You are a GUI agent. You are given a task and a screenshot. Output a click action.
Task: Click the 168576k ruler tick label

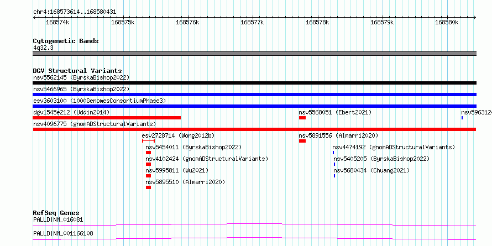point(187,22)
